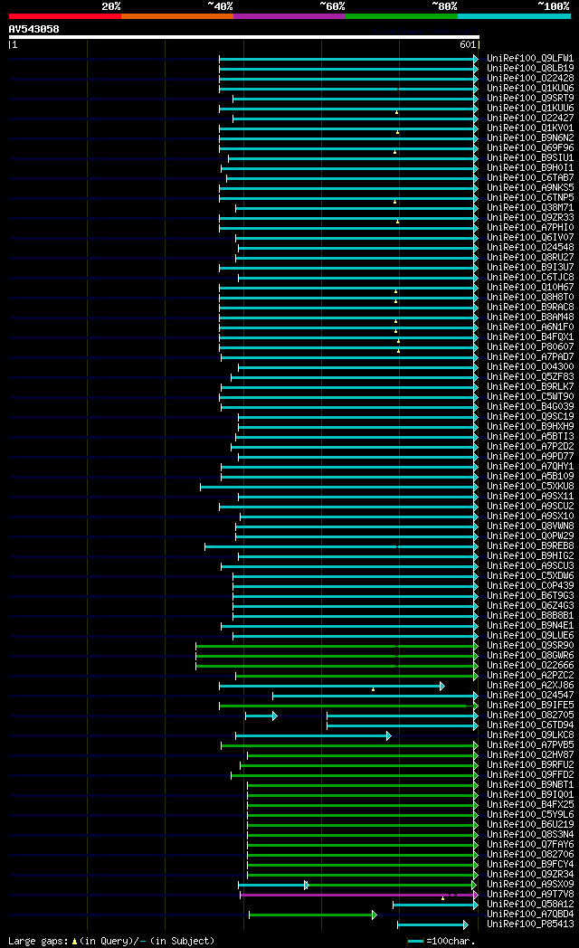Click UniRef100_O24548 label
Screen dimensions: 579x948
[x=530, y=248]
